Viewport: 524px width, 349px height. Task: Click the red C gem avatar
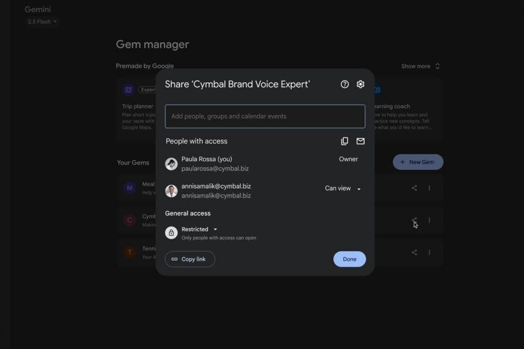(x=129, y=220)
